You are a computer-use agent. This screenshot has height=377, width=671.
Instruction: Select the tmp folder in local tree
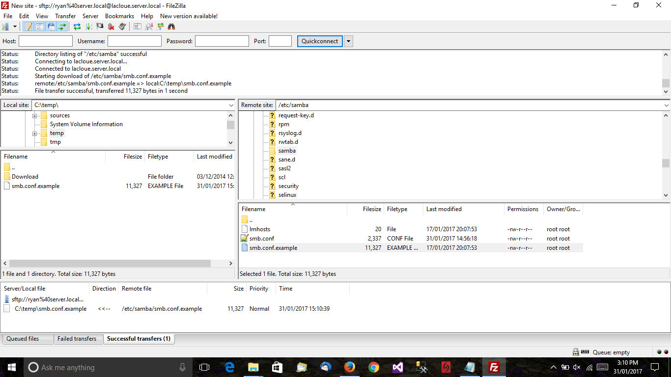point(56,142)
